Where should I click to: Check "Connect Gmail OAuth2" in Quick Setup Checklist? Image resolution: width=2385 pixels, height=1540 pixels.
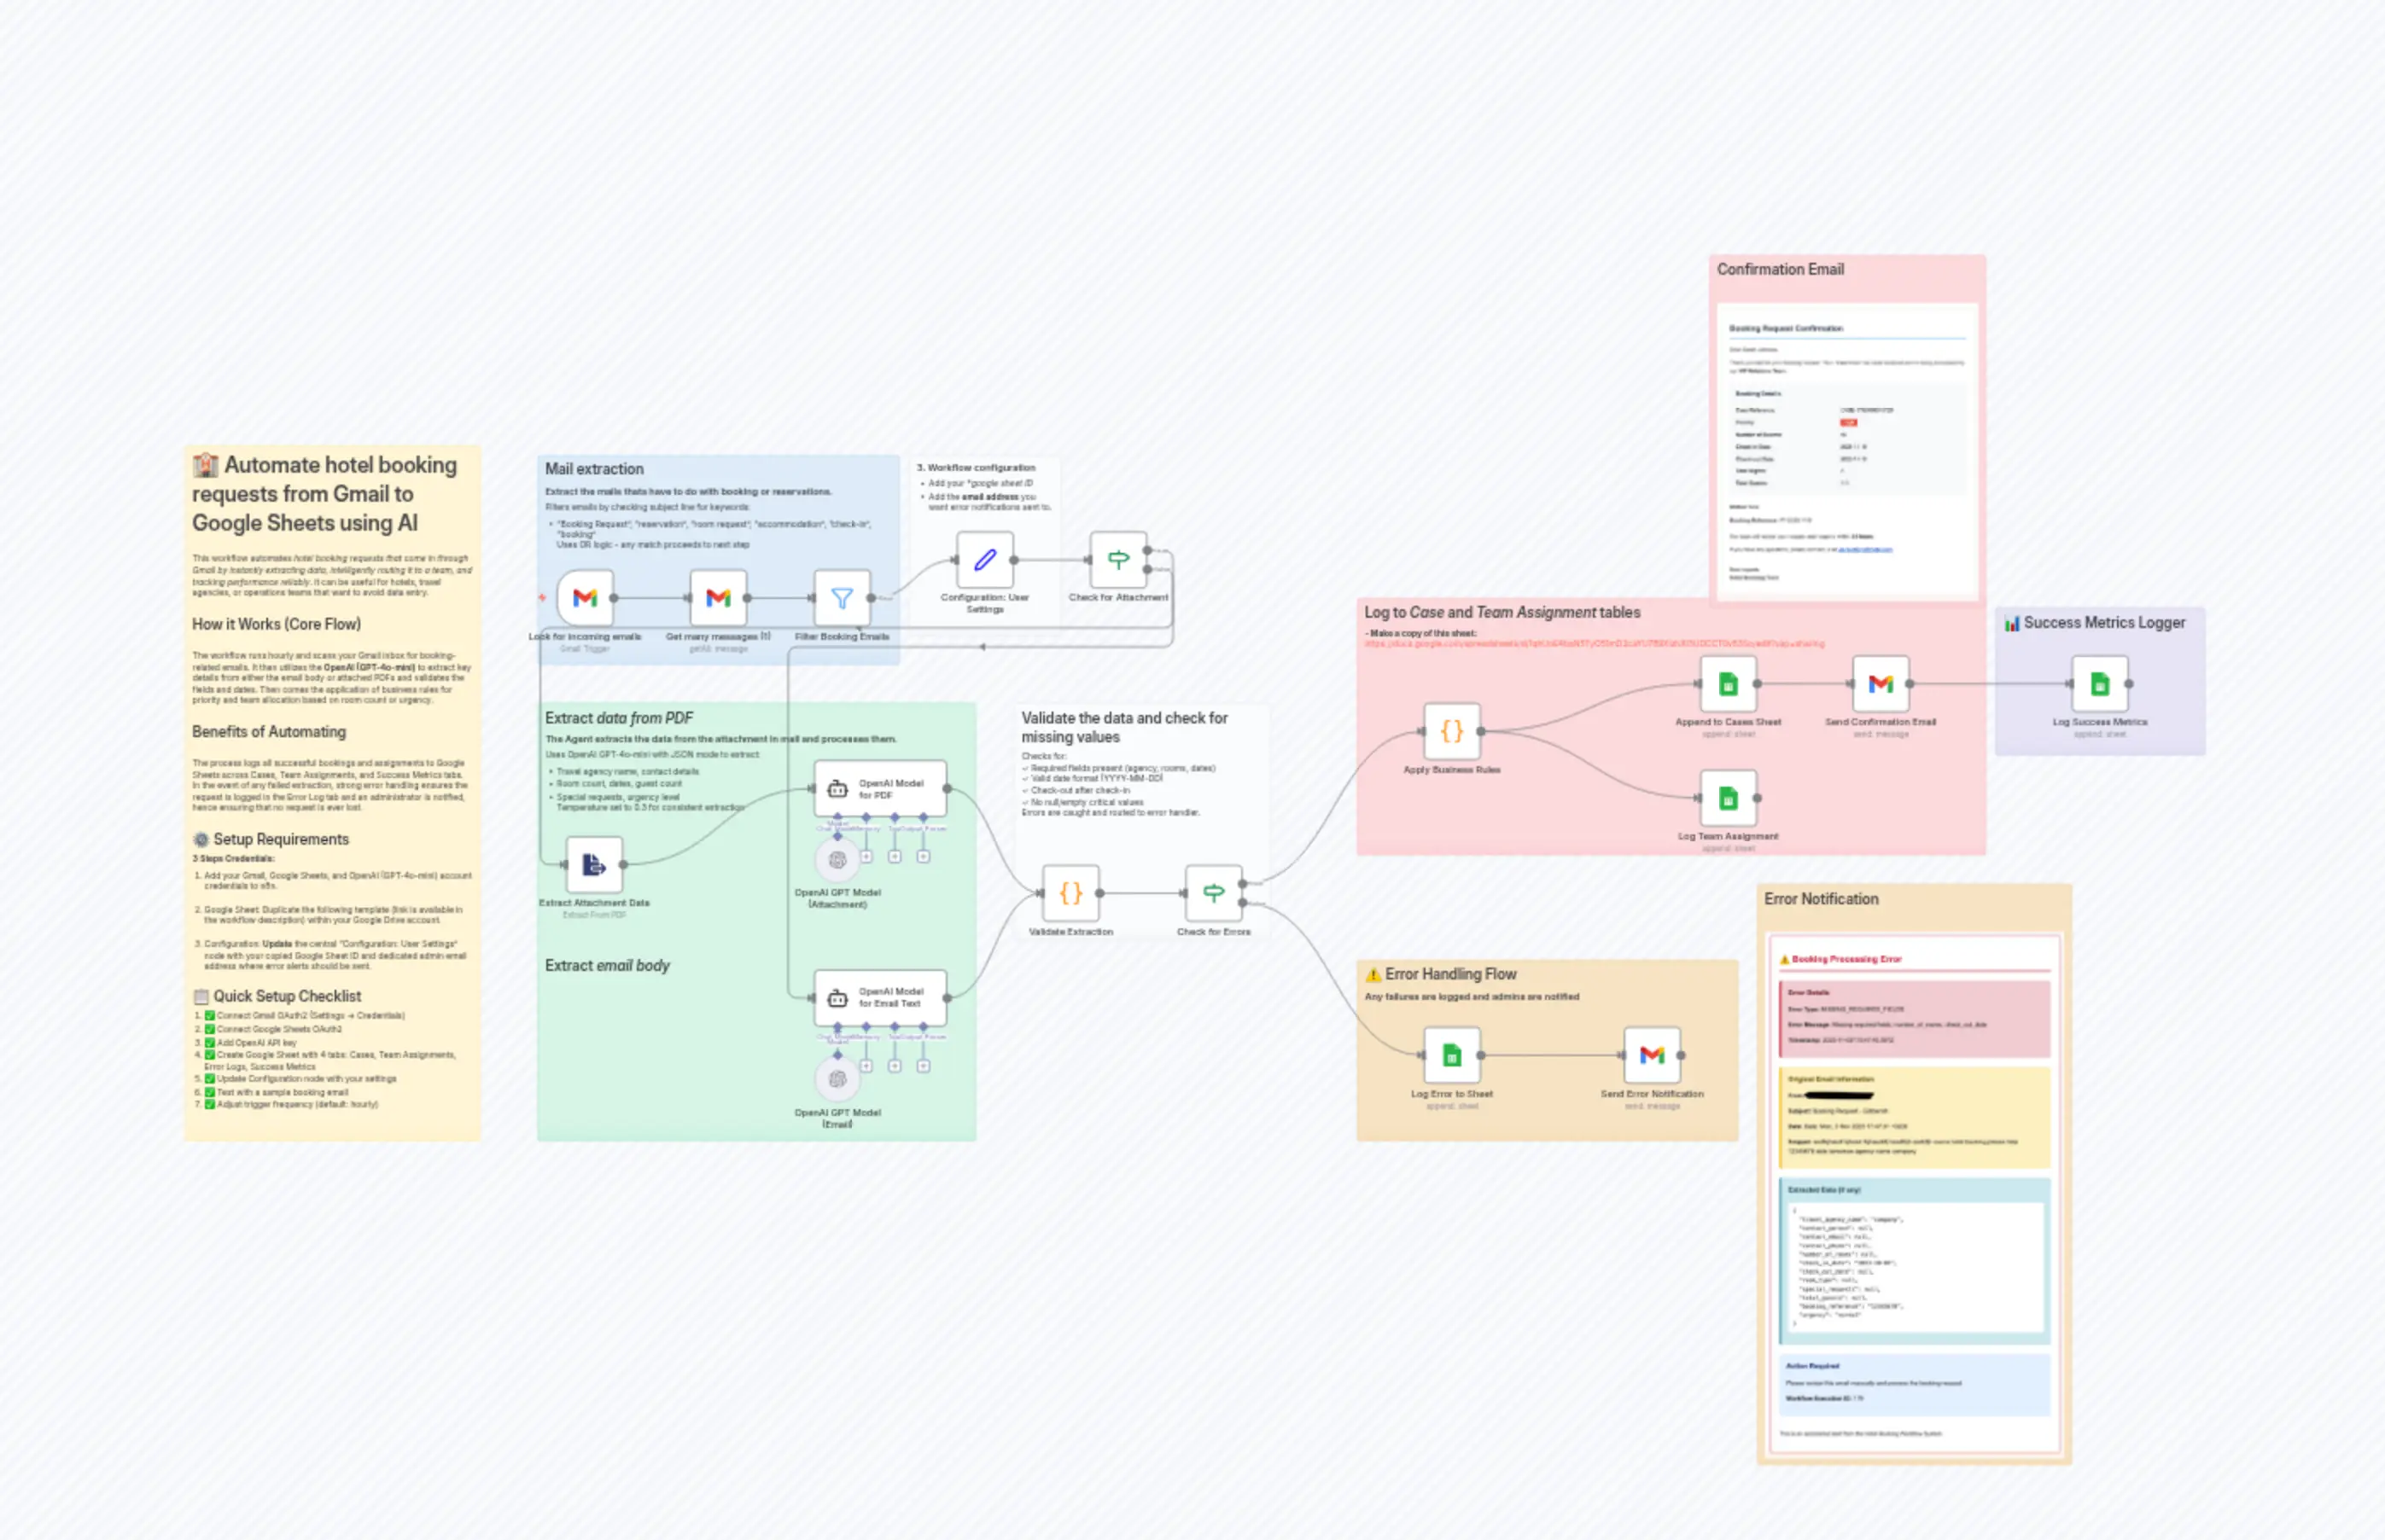(211, 1016)
